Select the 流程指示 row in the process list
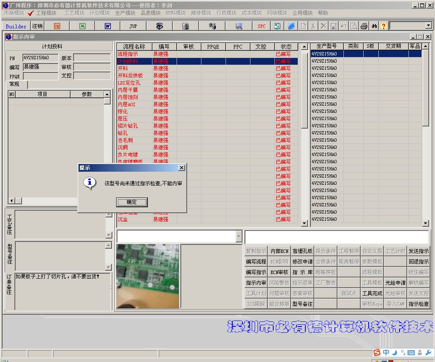The height and width of the screenshot is (362, 435). [128, 54]
